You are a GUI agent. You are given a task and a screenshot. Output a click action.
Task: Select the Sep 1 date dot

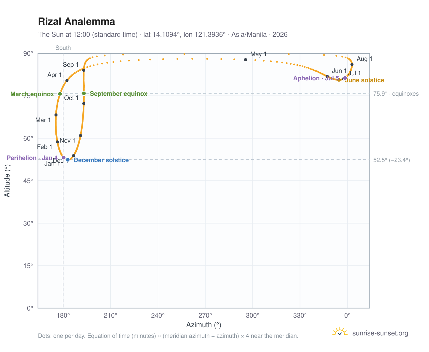pyautogui.click(x=84, y=70)
